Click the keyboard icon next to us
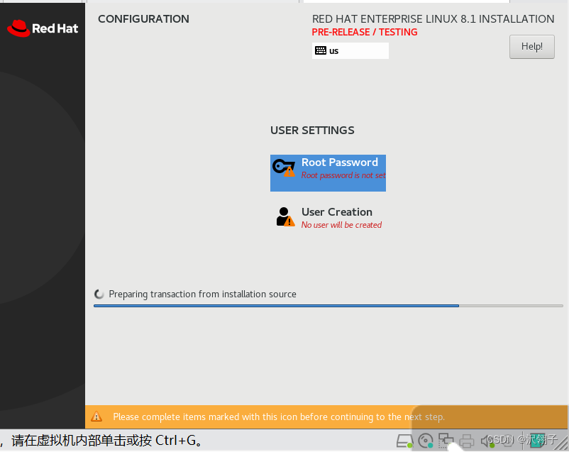 (321, 50)
